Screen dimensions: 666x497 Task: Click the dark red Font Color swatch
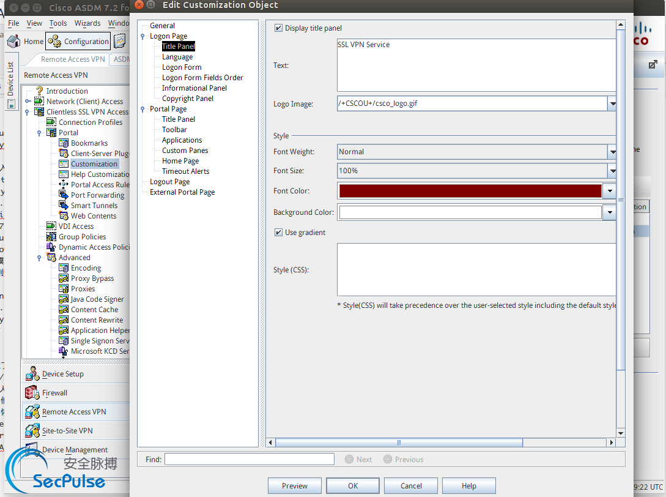[470, 191]
